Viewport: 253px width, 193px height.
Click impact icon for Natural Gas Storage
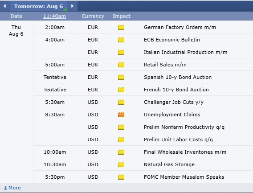(x=121, y=164)
